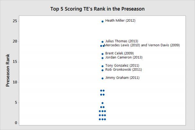Click the chart title about Top 5 Scoring TE's
This screenshot has height=130, width=195.
[97, 9]
